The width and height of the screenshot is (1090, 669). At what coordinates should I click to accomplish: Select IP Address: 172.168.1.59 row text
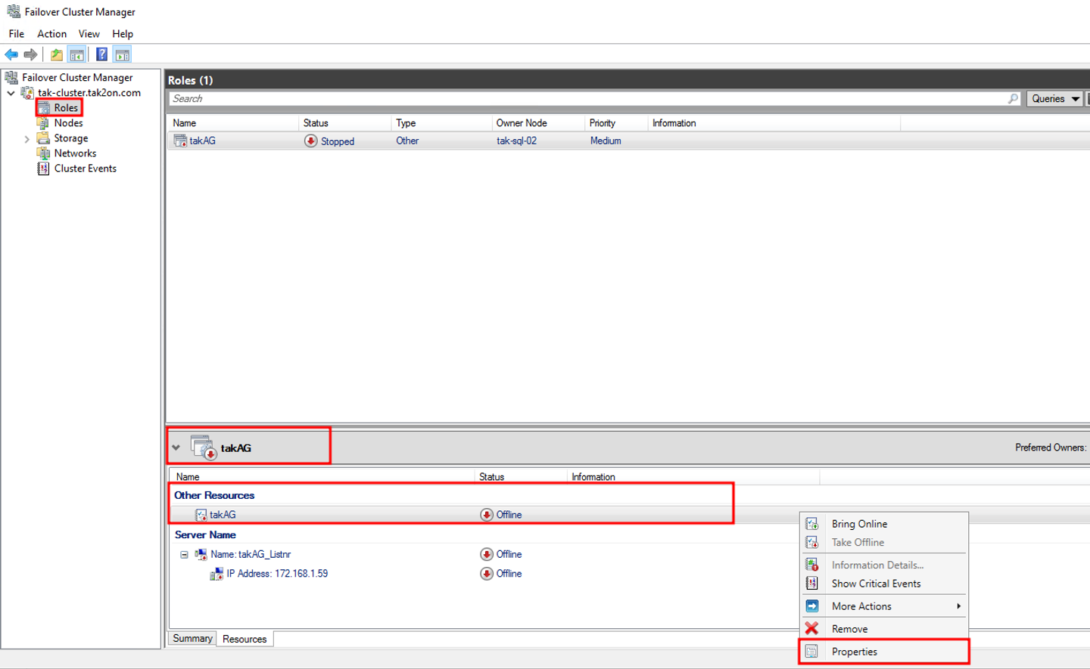277,574
